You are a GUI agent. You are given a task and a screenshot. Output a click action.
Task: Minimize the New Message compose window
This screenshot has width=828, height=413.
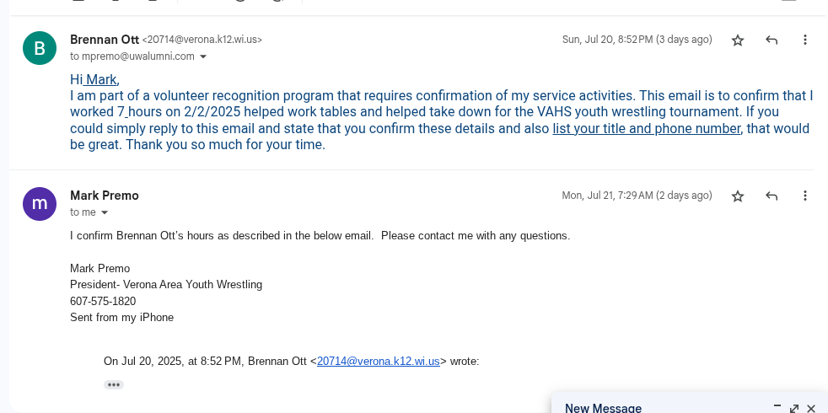[777, 407]
